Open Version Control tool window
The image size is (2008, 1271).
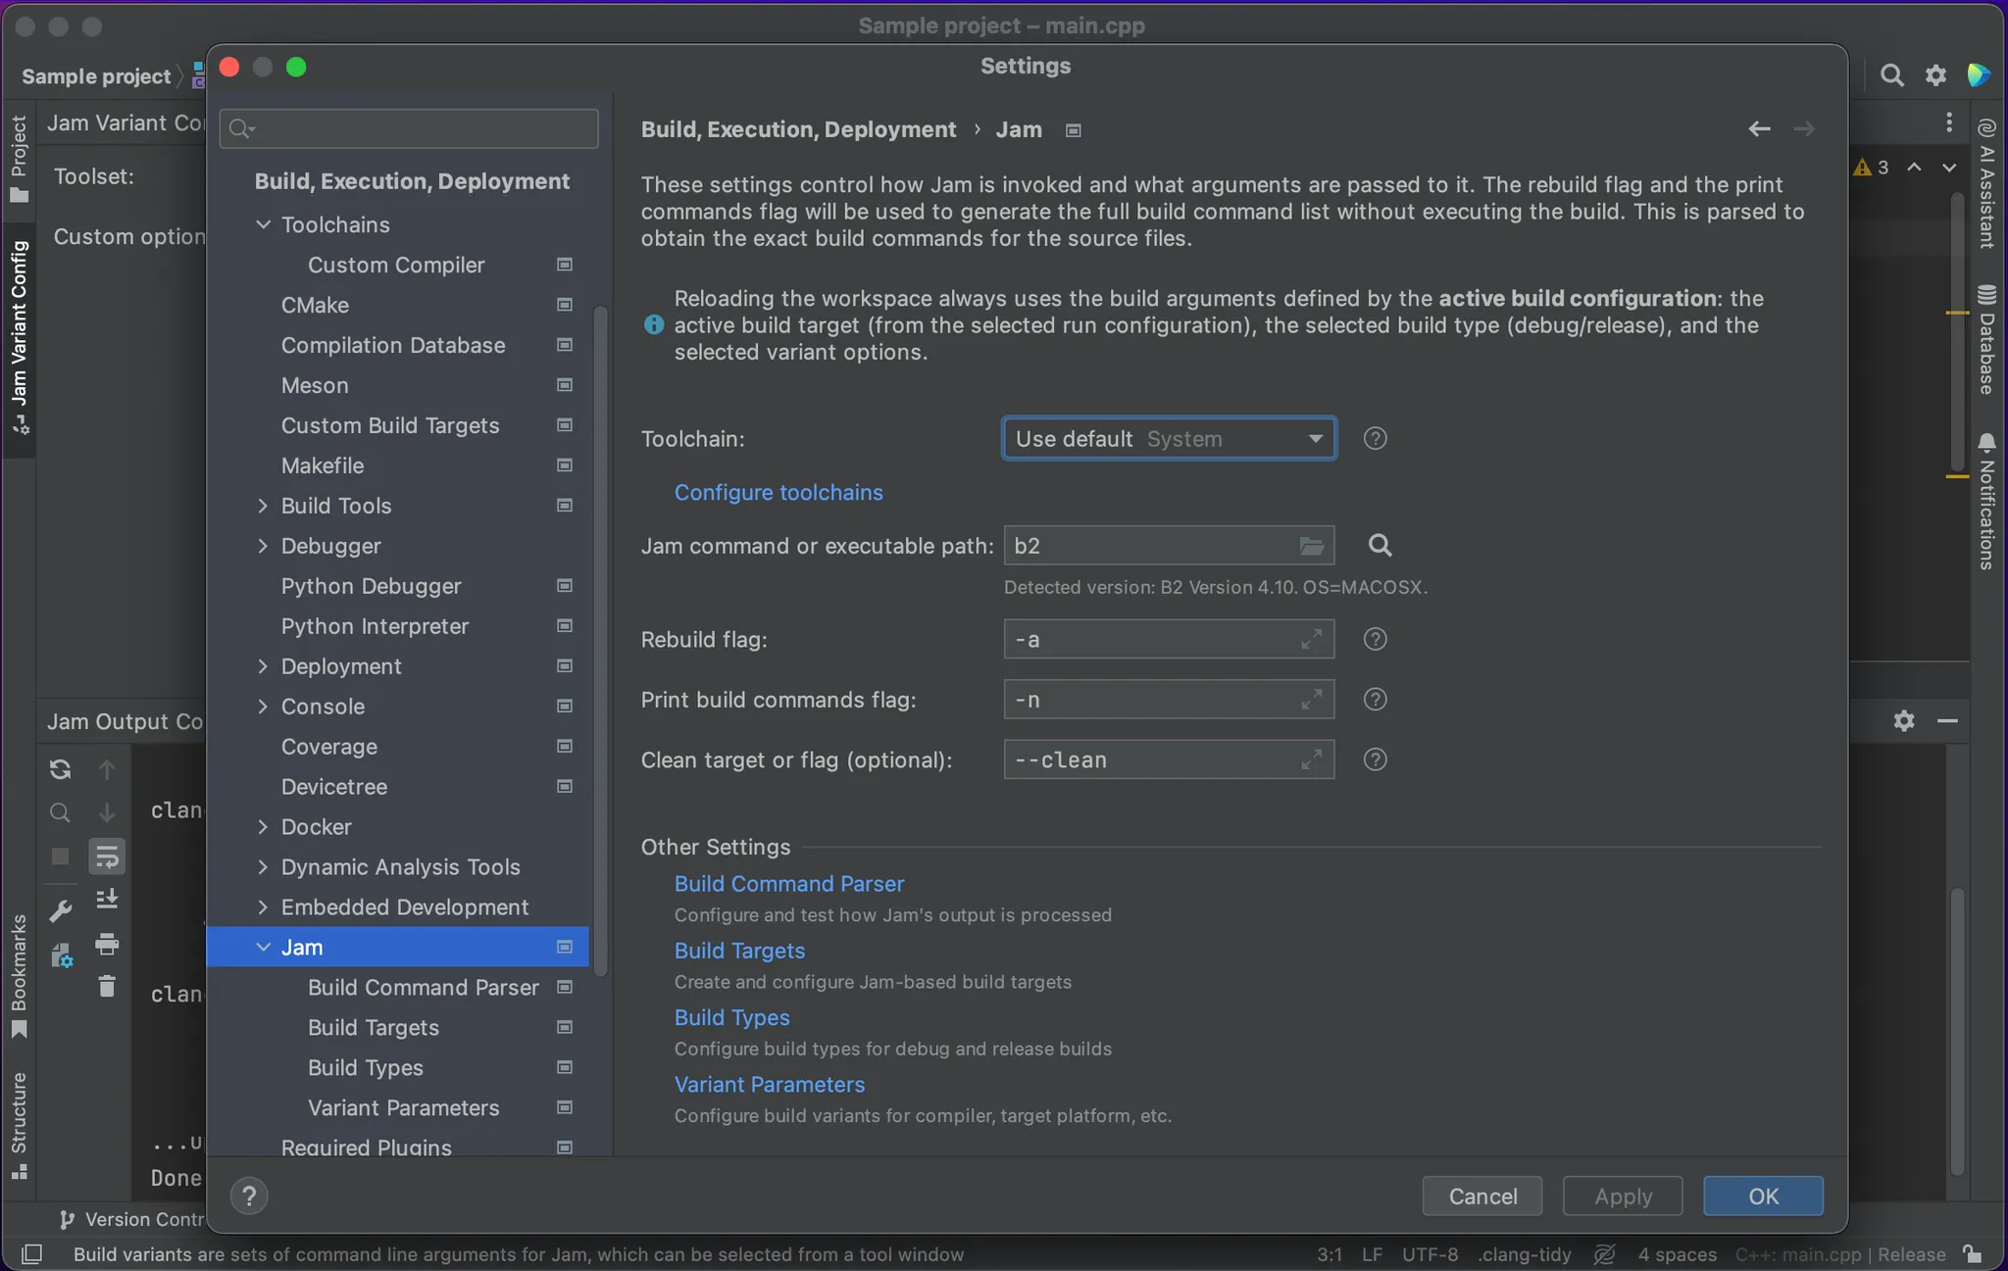pyautogui.click(x=131, y=1219)
